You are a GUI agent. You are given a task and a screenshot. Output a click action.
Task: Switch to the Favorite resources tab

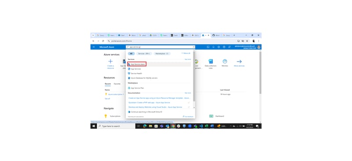(117, 84)
